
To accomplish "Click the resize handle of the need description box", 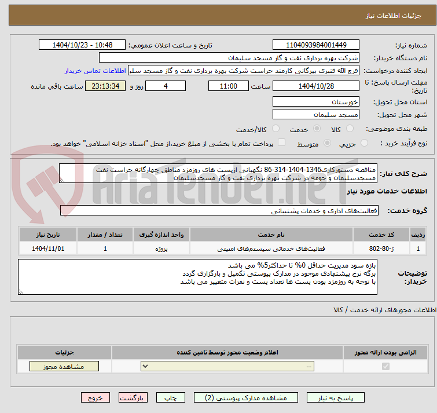I will click(x=62, y=180).
